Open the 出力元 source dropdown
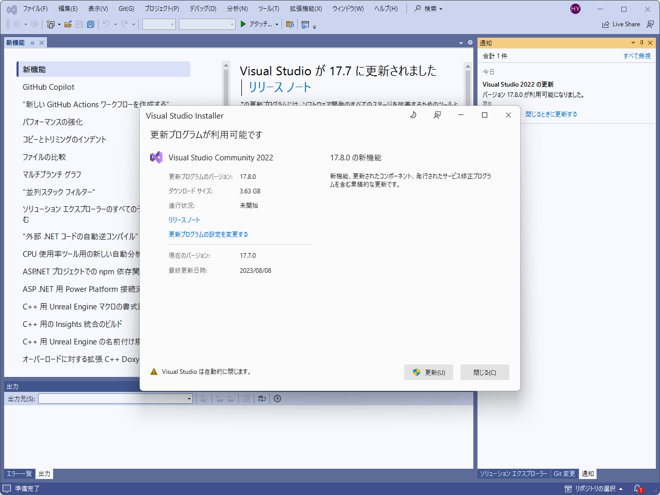Viewport: 660px width, 495px height. [x=188, y=399]
